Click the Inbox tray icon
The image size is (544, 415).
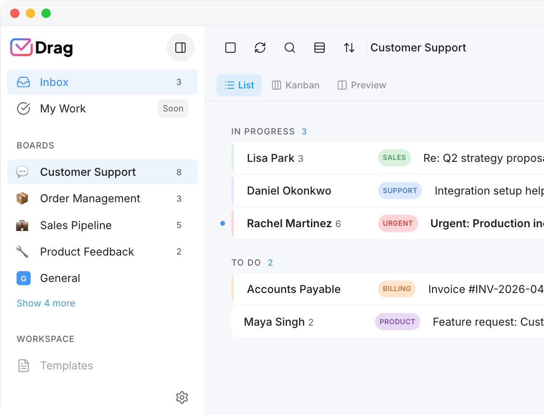coord(24,82)
